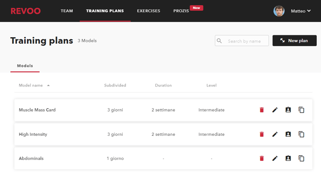Delete the Abdominals plan

tap(262, 158)
